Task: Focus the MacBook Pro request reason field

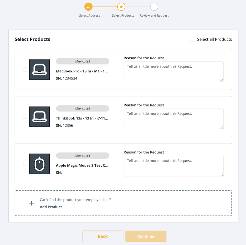Action: click(174, 71)
